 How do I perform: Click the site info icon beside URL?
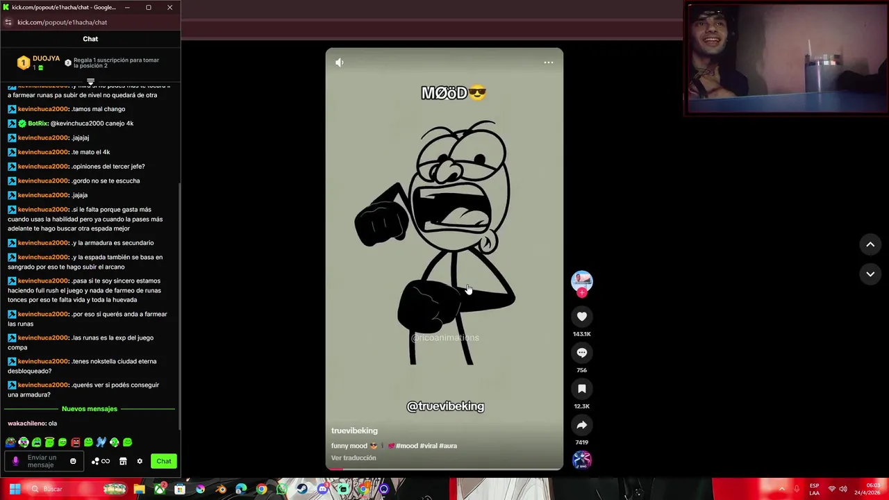(8, 22)
